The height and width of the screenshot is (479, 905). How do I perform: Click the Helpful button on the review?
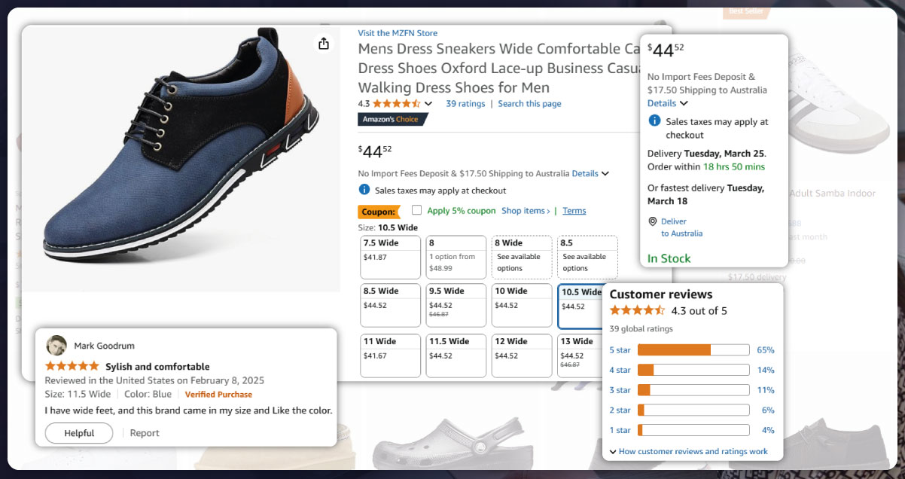79,433
